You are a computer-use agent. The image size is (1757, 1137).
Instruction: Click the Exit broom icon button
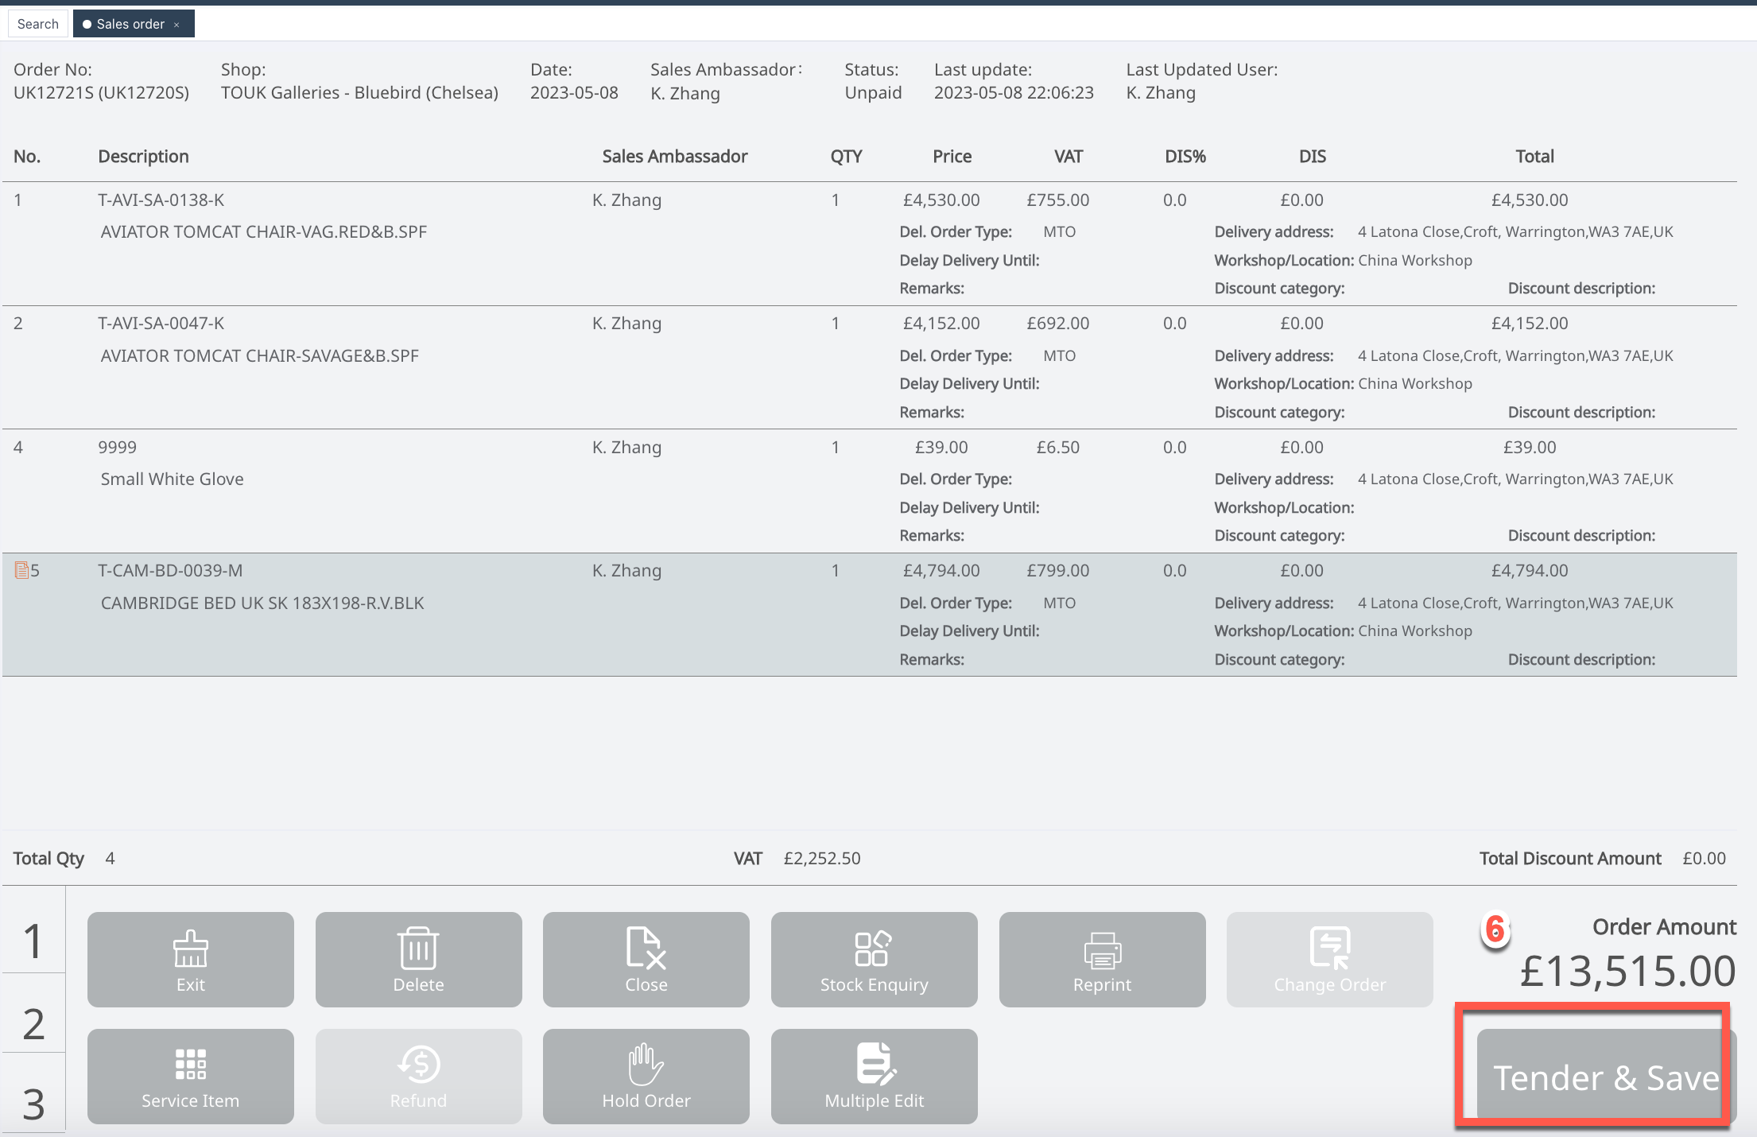point(190,959)
